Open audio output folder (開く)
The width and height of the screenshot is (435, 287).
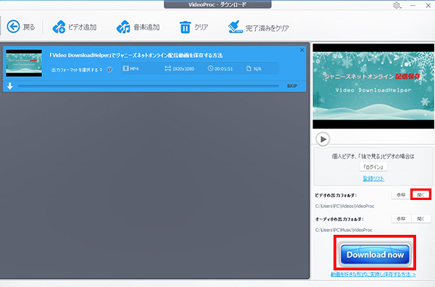pos(420,219)
